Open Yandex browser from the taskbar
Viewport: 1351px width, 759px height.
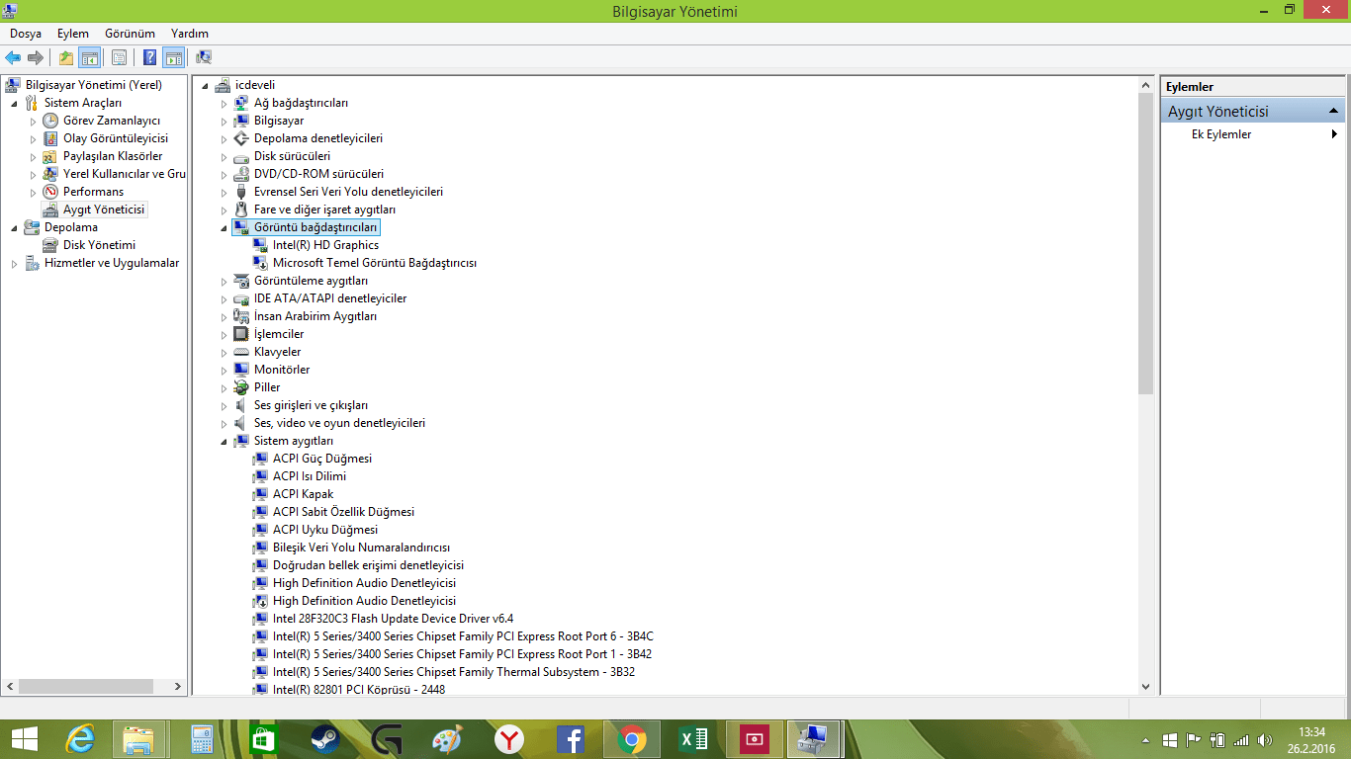point(509,739)
